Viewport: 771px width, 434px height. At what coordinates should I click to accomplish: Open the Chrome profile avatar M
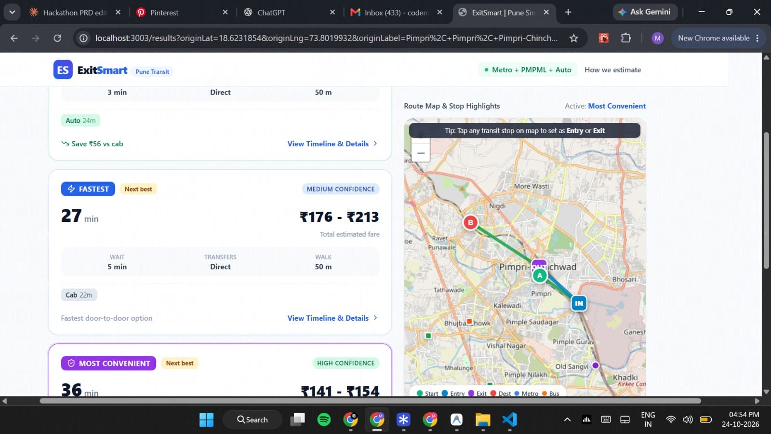coord(657,38)
